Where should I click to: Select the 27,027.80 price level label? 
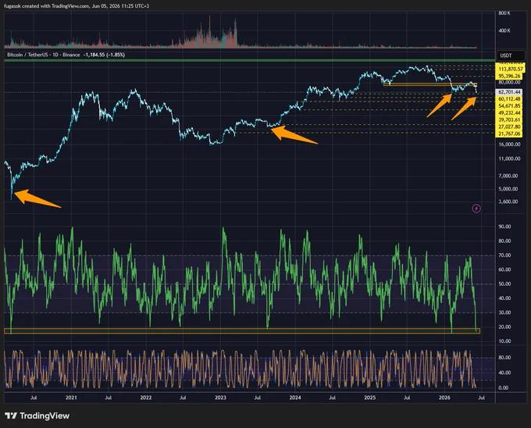[509, 127]
